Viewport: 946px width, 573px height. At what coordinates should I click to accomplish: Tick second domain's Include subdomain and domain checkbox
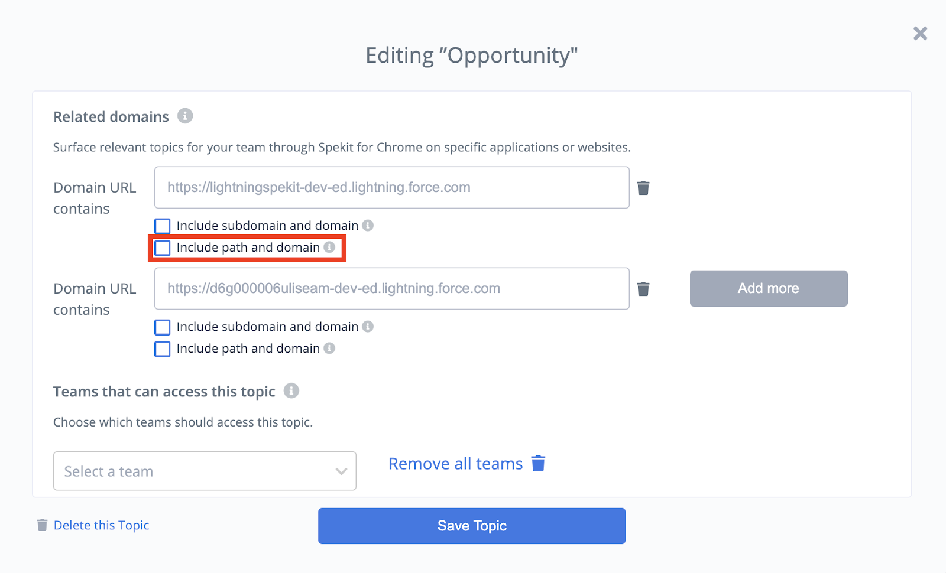pyautogui.click(x=163, y=327)
